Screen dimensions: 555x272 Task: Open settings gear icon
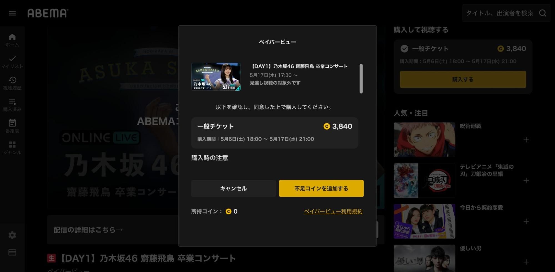(12, 235)
